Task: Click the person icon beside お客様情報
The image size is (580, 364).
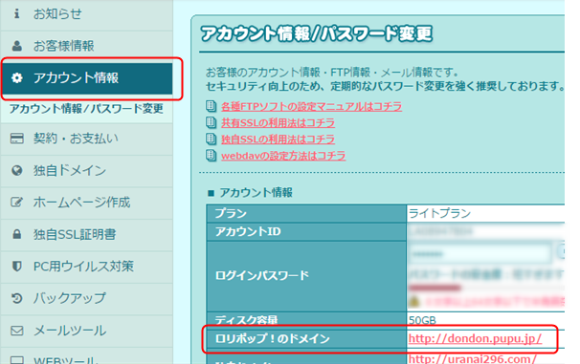Action: point(16,46)
